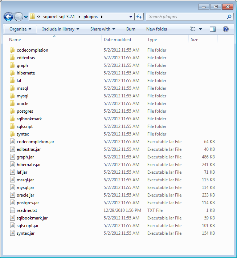Viewport: 237px width, 258px height.
Task: Sort by the Name column header
Action: tap(15, 40)
